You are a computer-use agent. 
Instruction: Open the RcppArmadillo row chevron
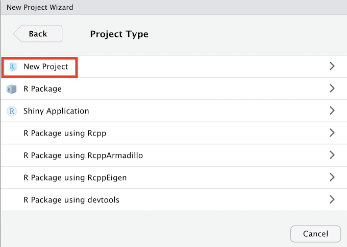(x=332, y=155)
